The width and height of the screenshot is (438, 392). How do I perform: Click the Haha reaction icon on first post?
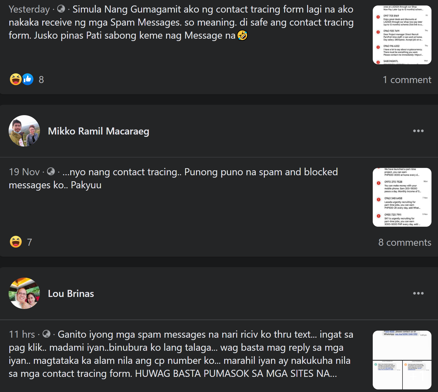pyautogui.click(x=15, y=79)
